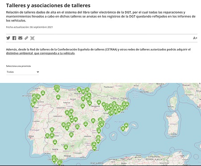Click workshop marker near Teruel, west of Castellón
The width and height of the screenshot is (201, 166).
93,120
